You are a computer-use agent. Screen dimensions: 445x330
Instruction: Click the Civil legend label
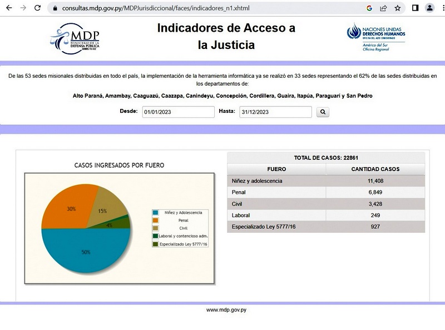coord(184,228)
